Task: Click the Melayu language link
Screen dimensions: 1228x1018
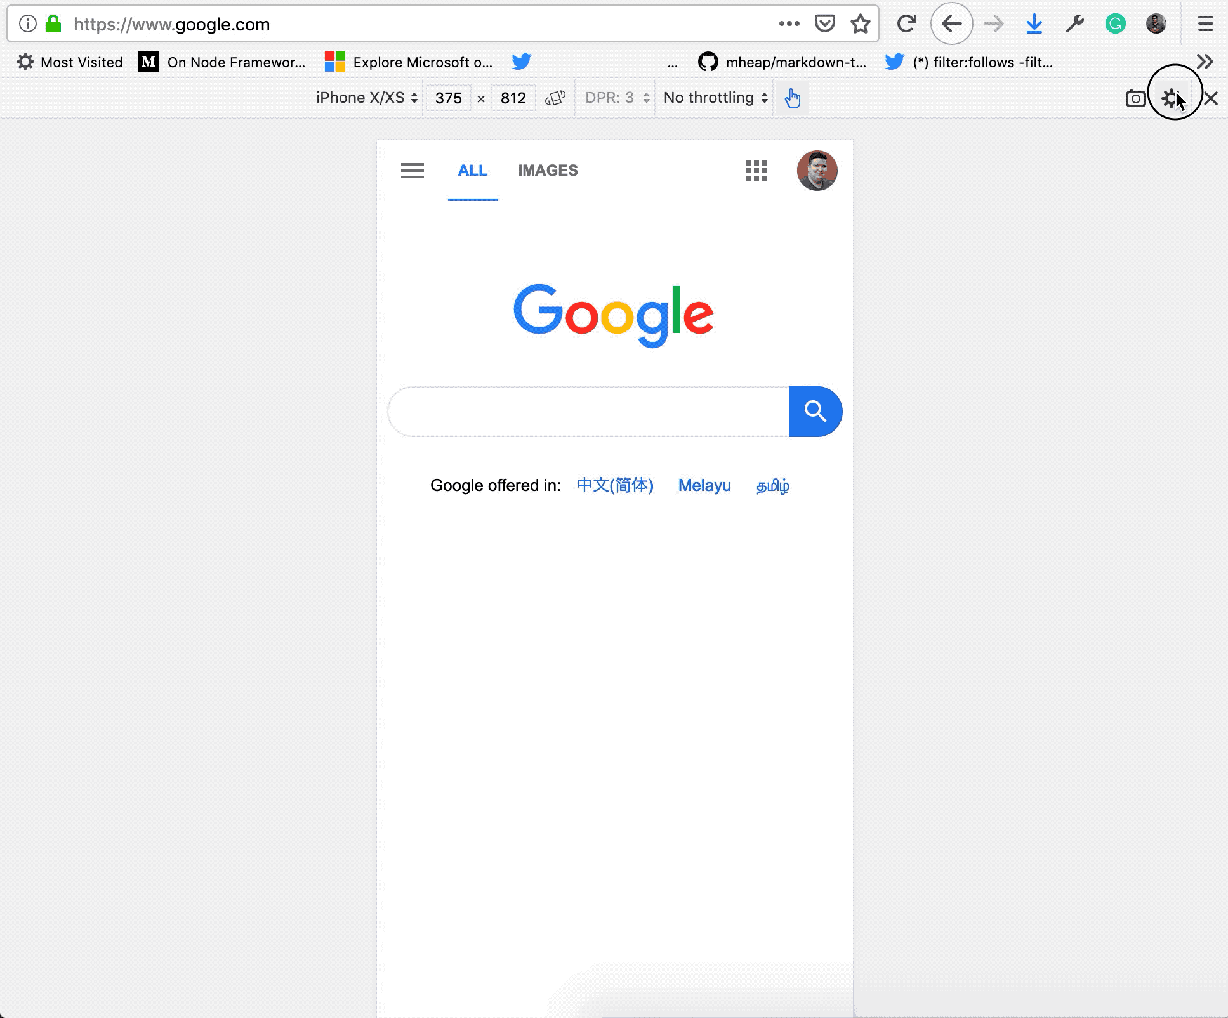Action: pos(705,484)
